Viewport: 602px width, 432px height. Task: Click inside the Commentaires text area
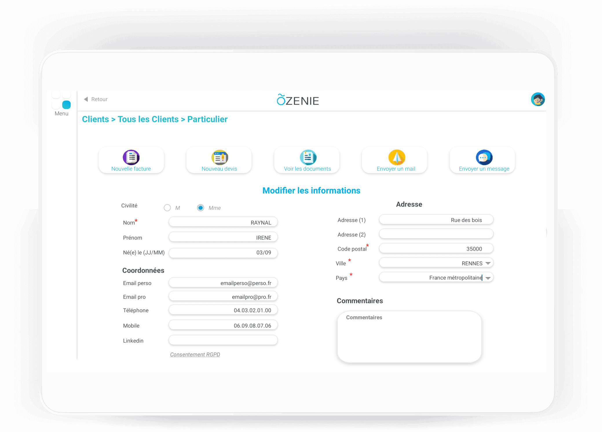(x=409, y=337)
